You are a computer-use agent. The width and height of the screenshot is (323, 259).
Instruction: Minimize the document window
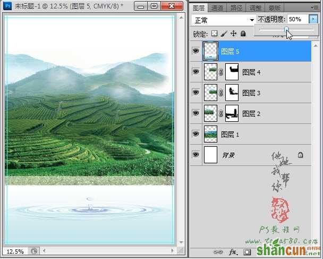[x=141, y=6]
